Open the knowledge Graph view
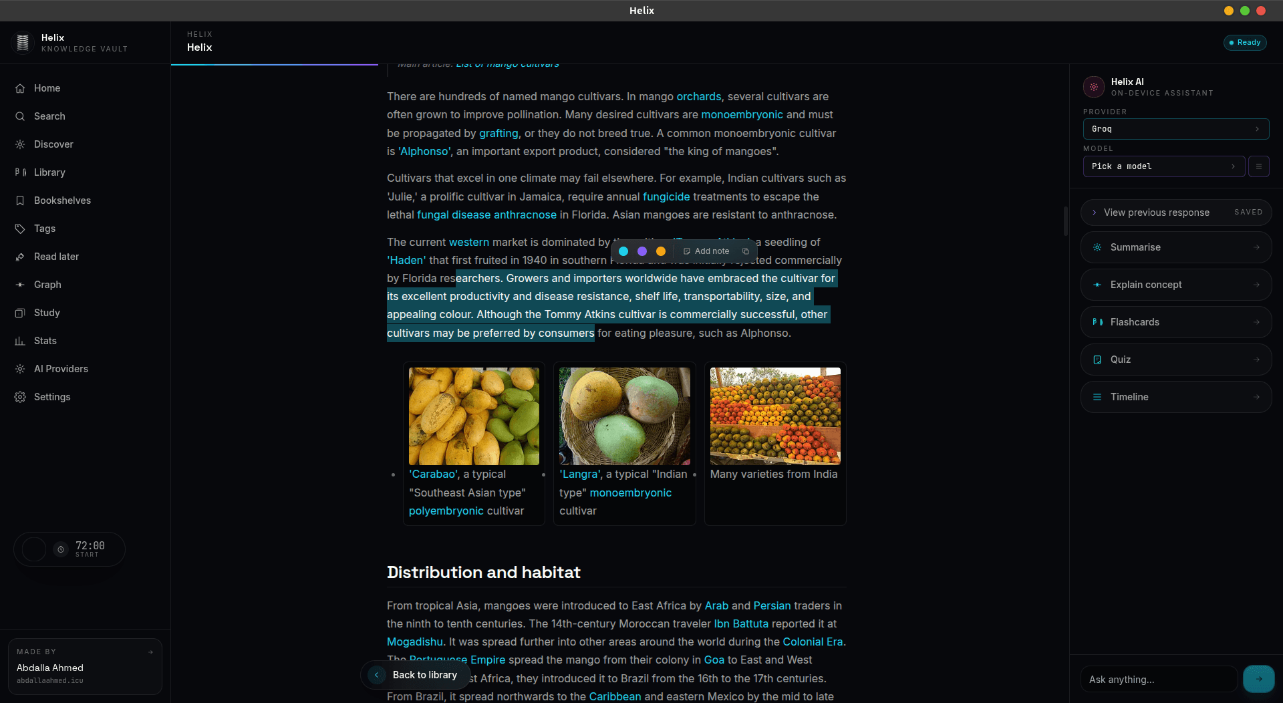1283x703 pixels. tap(85, 285)
